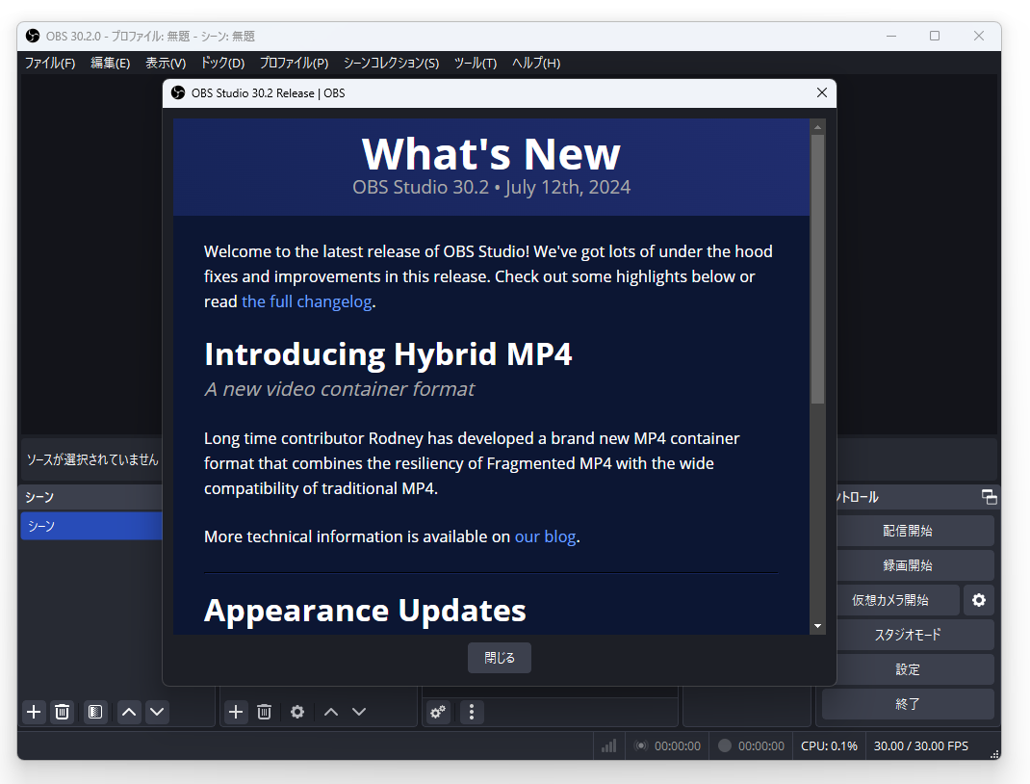The width and height of the screenshot is (1030, 784).
Task: Move the scene up in the list
Action: (x=128, y=712)
